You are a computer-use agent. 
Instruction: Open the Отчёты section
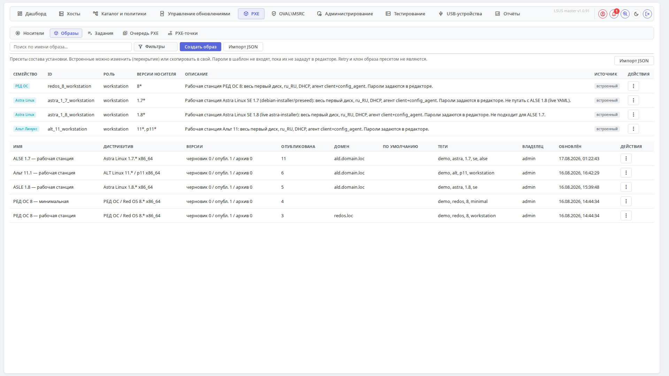click(x=507, y=14)
